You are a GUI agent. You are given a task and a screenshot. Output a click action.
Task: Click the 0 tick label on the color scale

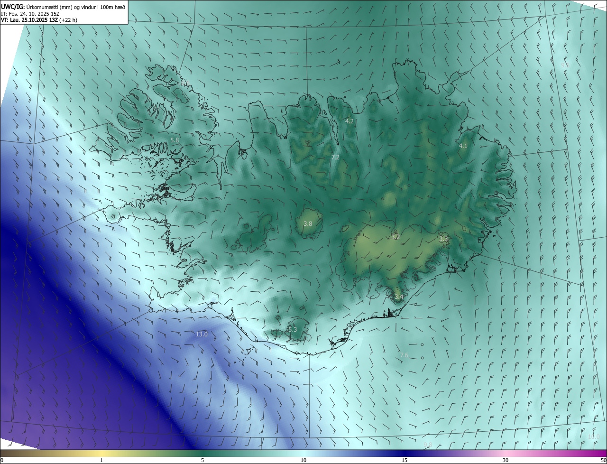2,461
